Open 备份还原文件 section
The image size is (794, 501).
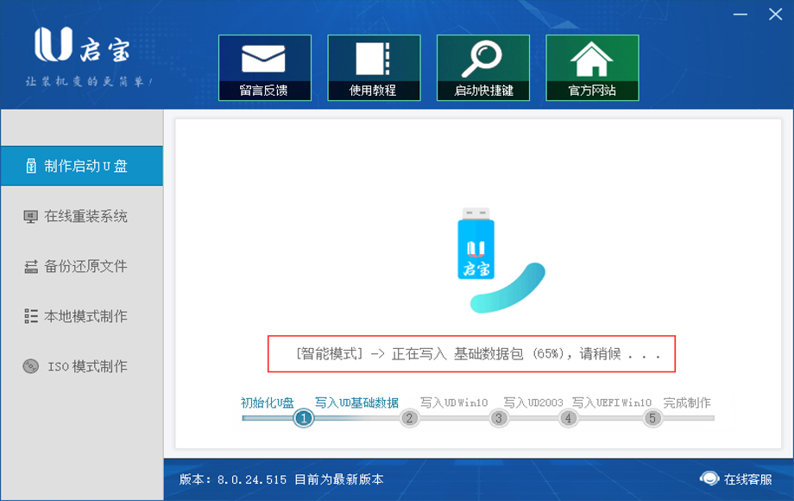(81, 266)
